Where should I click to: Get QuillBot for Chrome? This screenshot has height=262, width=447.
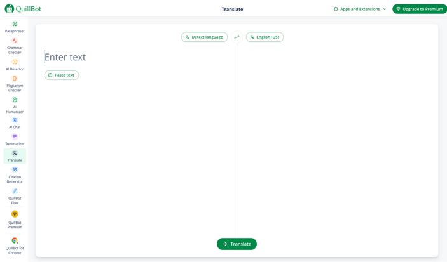(x=15, y=246)
